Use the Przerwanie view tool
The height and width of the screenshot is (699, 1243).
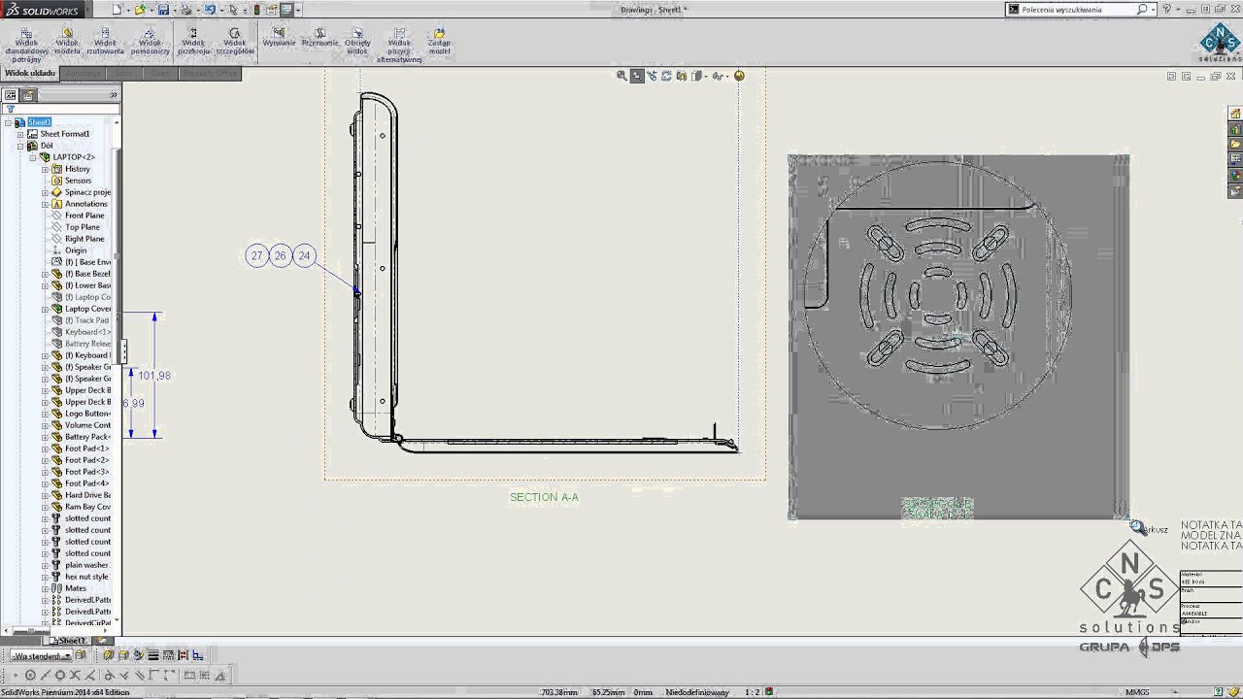pos(319,38)
